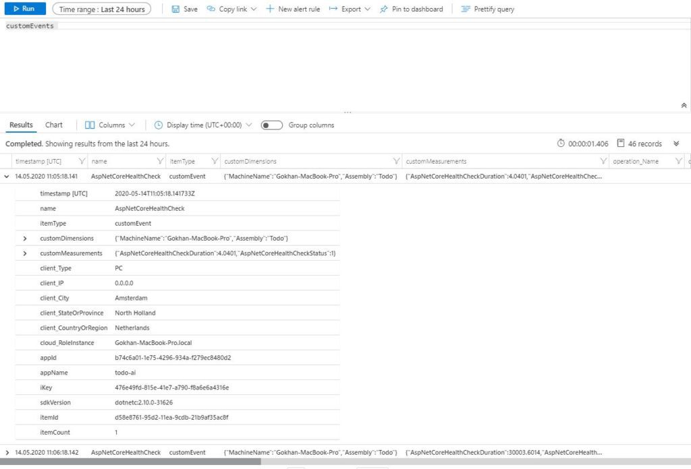Open the Time range selector
The image size is (691, 469).
102,9
